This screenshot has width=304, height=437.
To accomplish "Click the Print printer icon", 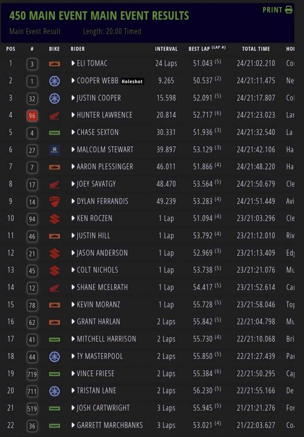I will tap(289, 10).
